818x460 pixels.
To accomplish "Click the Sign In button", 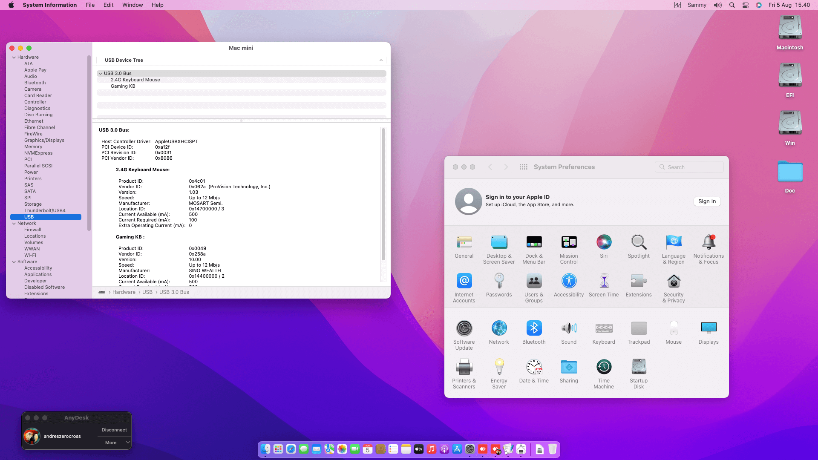I will (707, 201).
